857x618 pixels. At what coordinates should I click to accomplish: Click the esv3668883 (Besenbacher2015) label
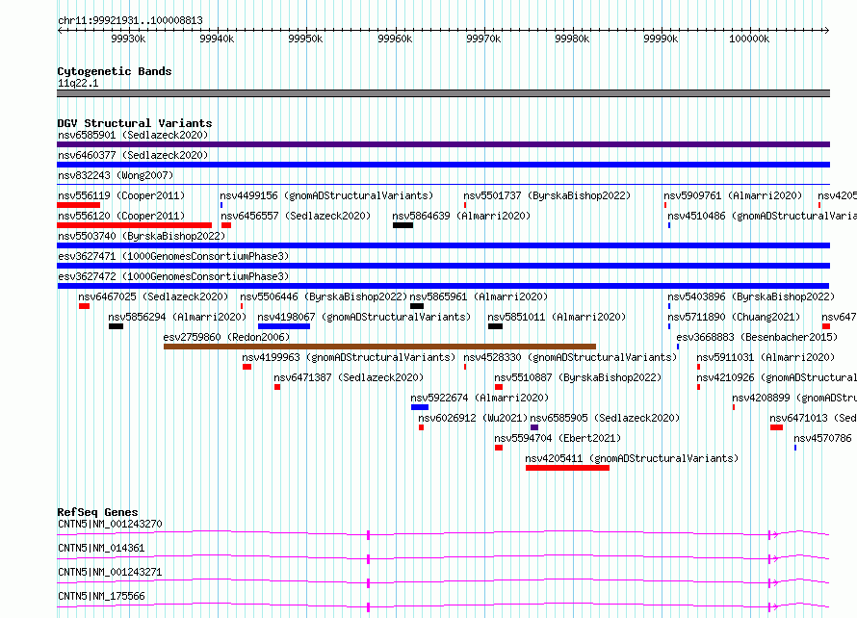[x=757, y=337]
